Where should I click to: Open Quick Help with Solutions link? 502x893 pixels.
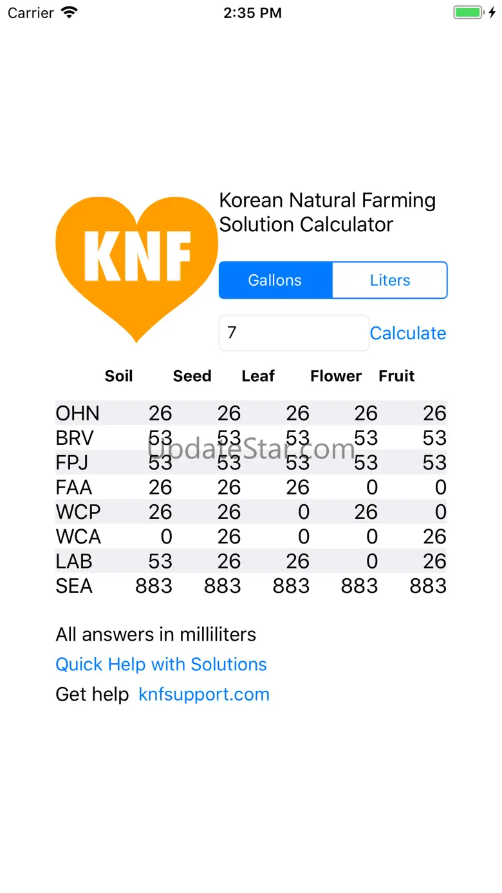[x=161, y=664]
